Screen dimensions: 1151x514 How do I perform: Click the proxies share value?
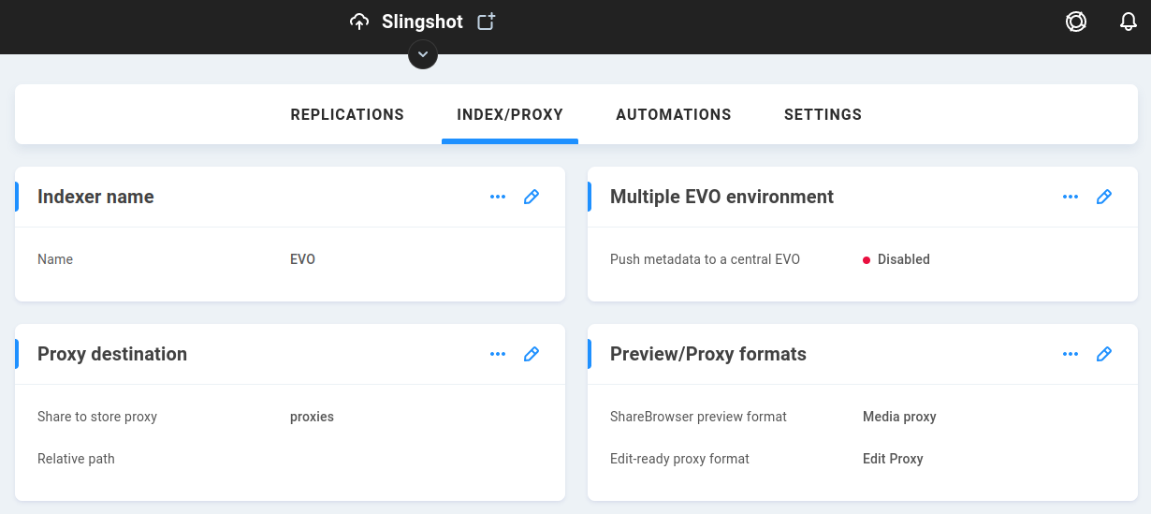coord(312,417)
